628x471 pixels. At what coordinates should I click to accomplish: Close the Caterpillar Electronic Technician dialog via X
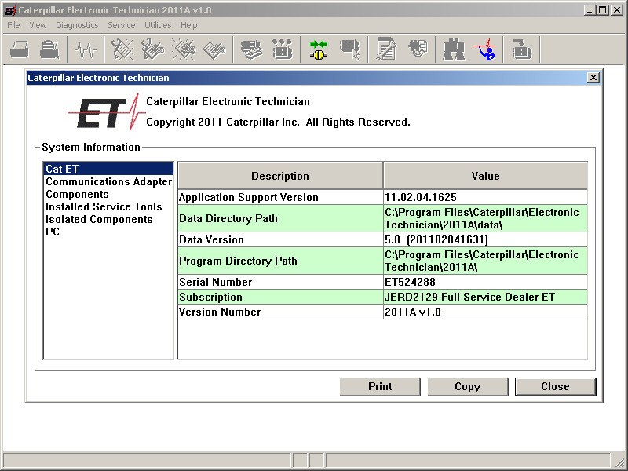(x=593, y=78)
